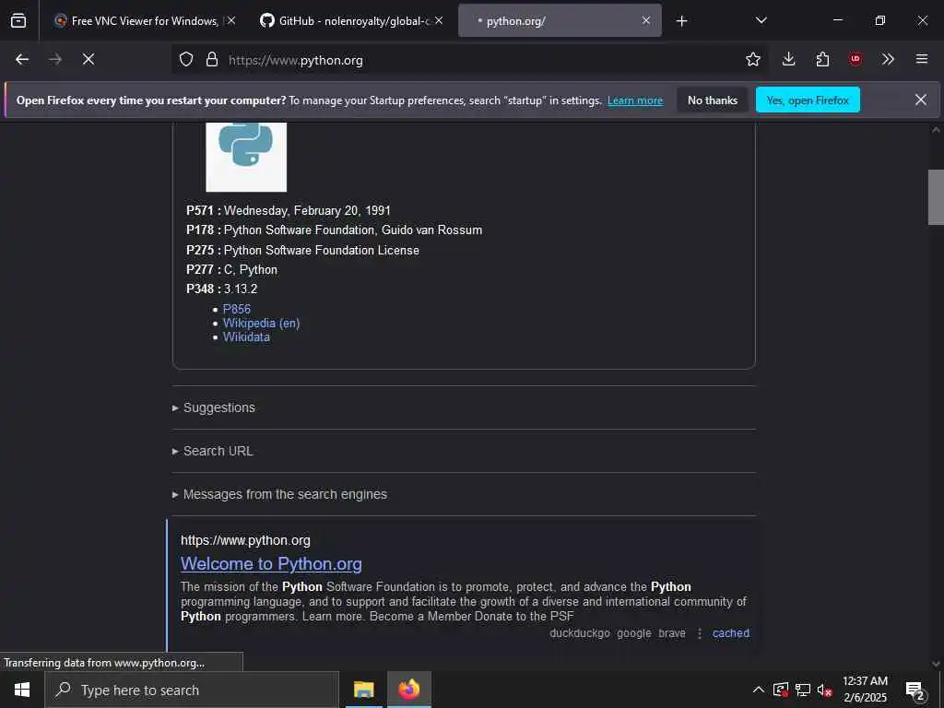Click the address bar URL field
The width and height of the screenshot is (944, 708).
click(x=469, y=60)
